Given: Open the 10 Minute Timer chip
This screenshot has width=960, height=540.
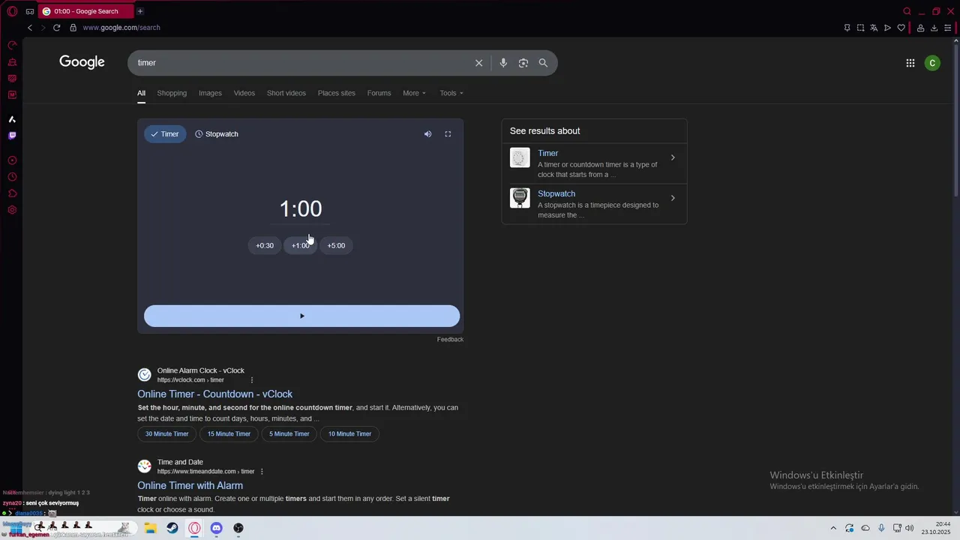Looking at the screenshot, I should [349, 434].
